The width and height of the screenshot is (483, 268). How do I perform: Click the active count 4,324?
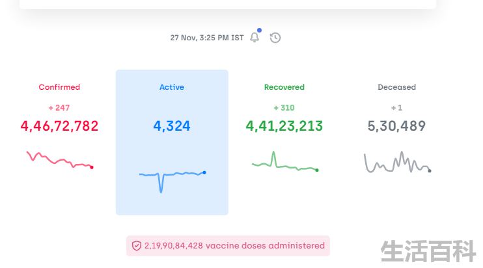[172, 126]
